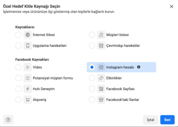Choose the Potansiyel müşteri formu radio button
The width and height of the screenshot is (178, 127).
(x=18, y=78)
